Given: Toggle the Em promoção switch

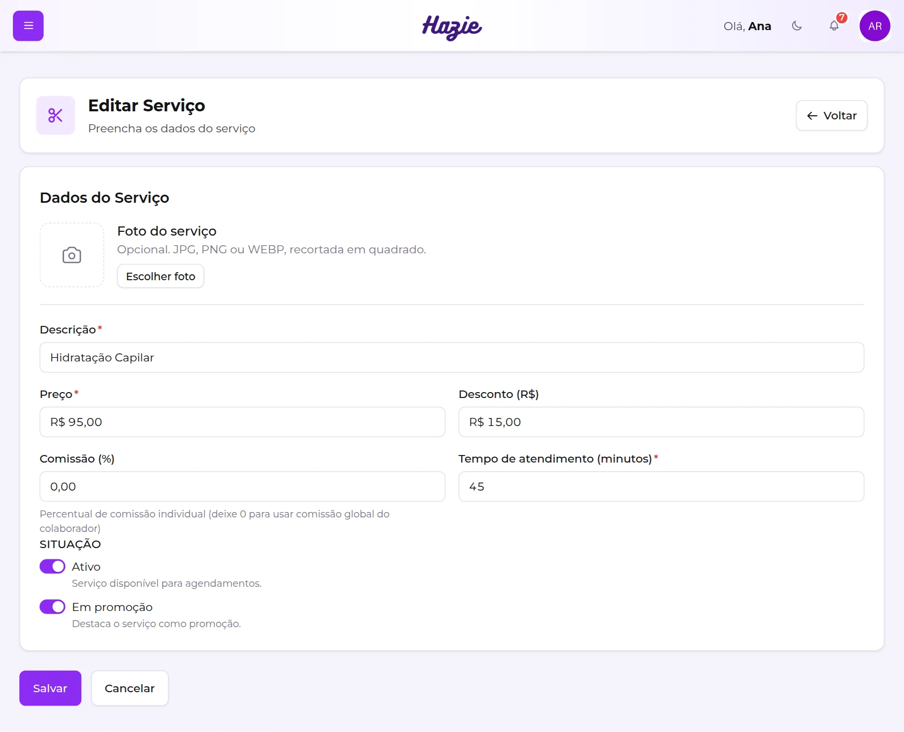Looking at the screenshot, I should pos(52,607).
